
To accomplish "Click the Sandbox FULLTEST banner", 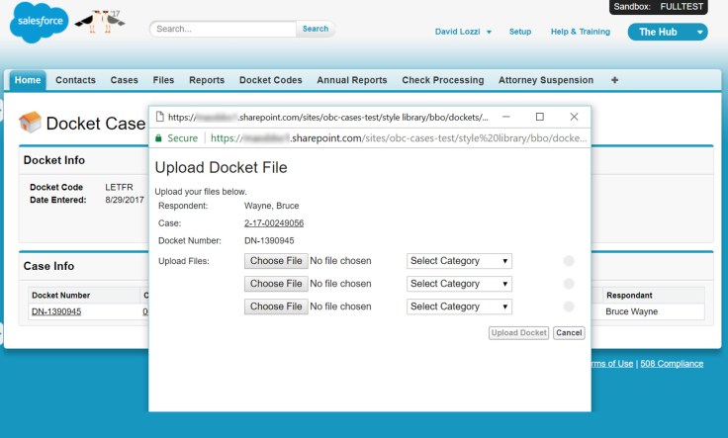I will point(658,7).
